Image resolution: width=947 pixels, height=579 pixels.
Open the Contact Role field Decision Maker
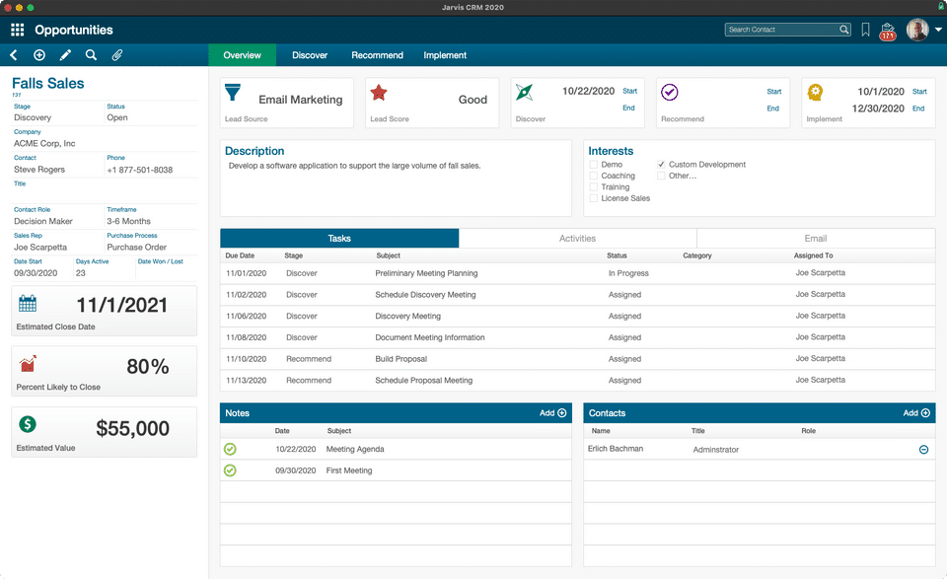coord(58,222)
